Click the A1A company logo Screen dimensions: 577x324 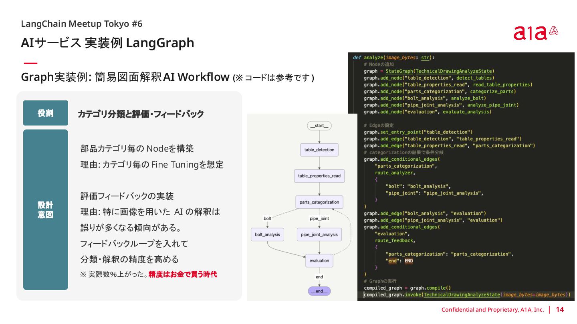point(536,33)
